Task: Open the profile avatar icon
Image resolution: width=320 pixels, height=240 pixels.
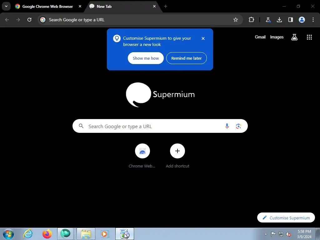Action: tap(302, 20)
